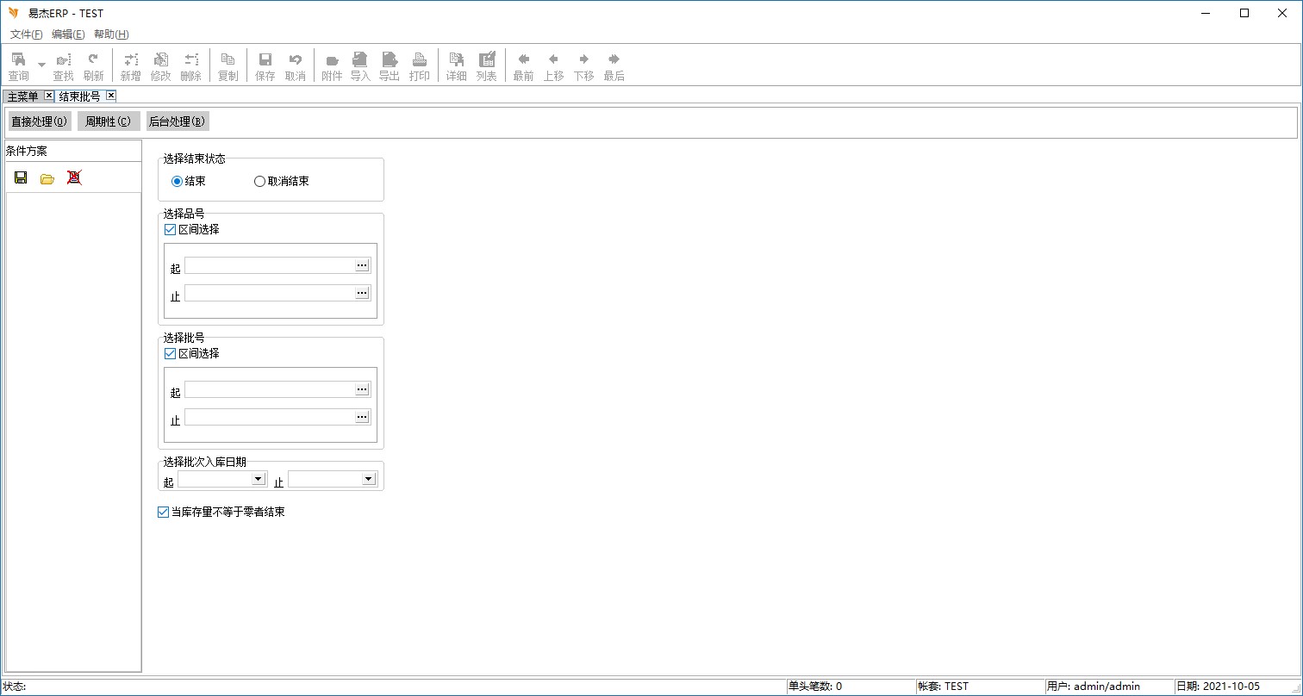The image size is (1303, 696).
Task: Click the 起 input field under 选择批号
Action: pyautogui.click(x=269, y=390)
